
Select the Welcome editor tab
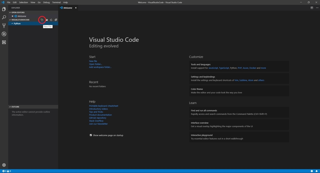click(x=68, y=8)
